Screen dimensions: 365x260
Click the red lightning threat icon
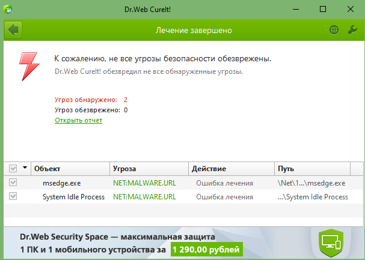29,67
